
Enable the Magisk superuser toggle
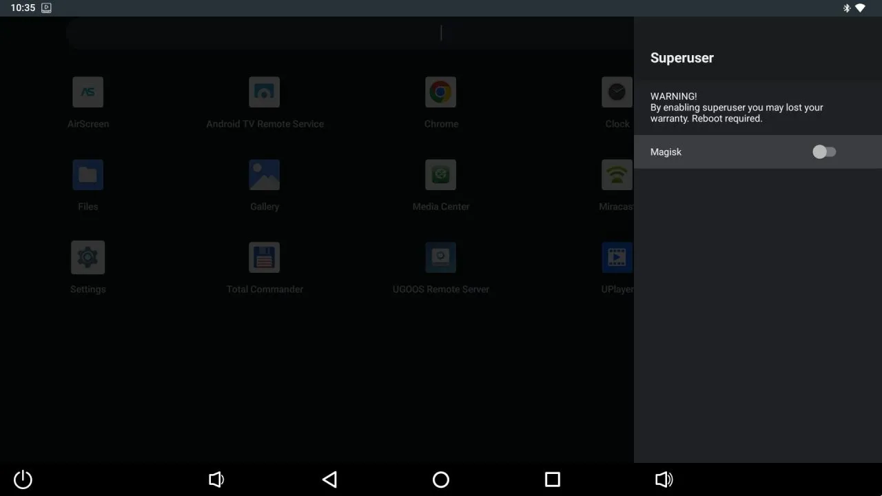(824, 152)
